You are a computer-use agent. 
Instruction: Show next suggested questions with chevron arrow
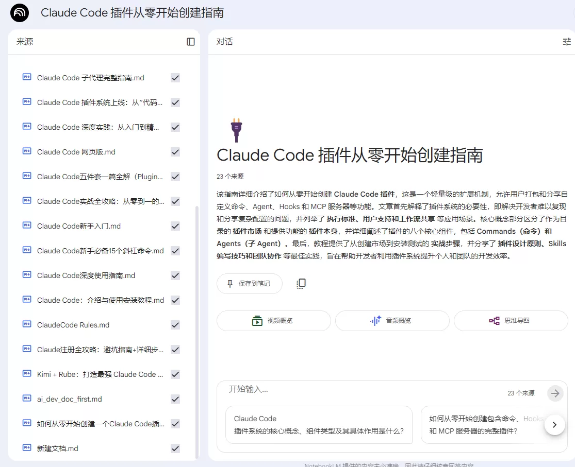click(555, 424)
